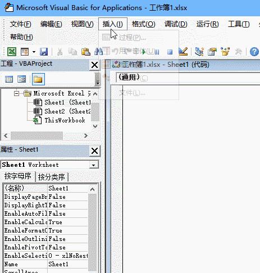Viewport: 260px width, 273px height.
Task: Collapse the Microsoft Excel objects folder
Action: 16,93
